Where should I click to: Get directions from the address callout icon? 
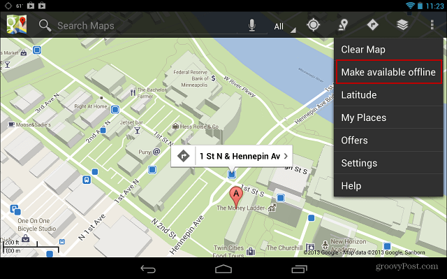183,156
